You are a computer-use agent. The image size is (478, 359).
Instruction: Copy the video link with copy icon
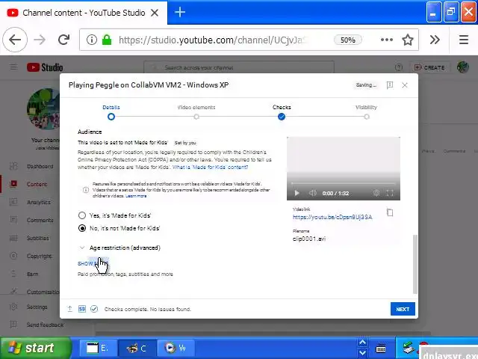[390, 212]
